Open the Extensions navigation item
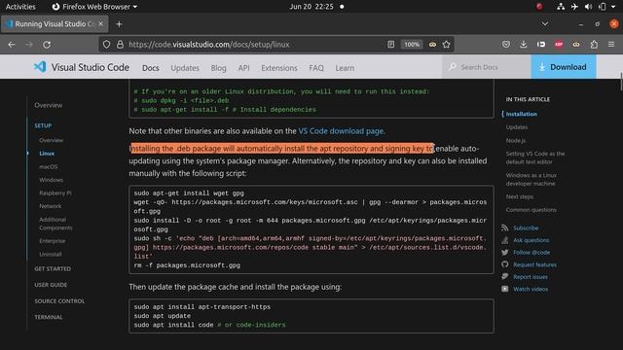 pyautogui.click(x=279, y=68)
